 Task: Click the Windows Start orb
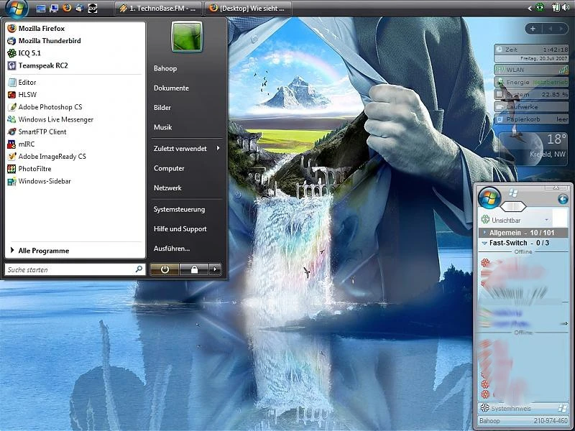click(16, 9)
